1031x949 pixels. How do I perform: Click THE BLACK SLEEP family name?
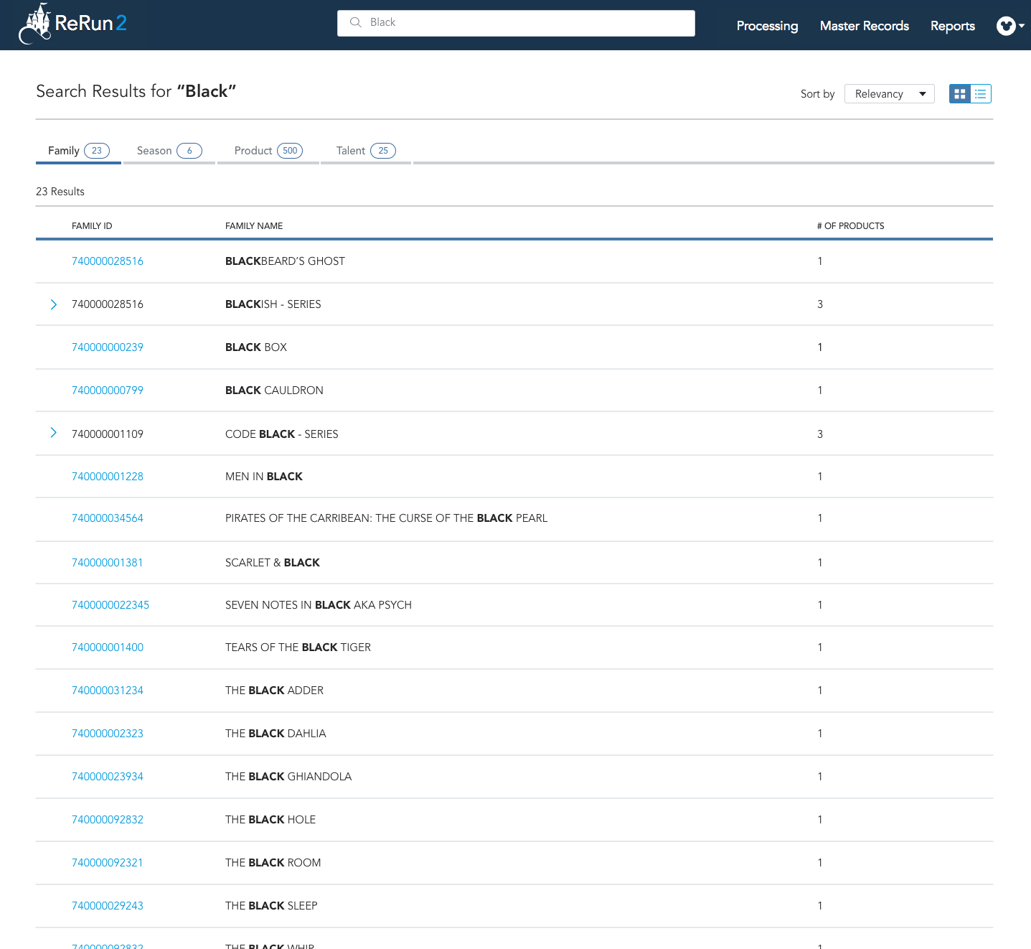tap(271, 906)
